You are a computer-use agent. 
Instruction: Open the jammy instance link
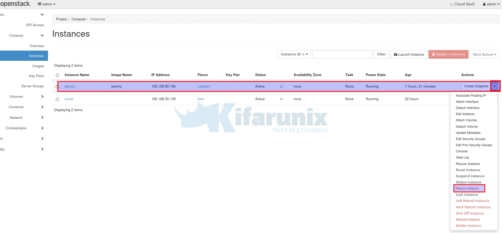pyautogui.click(x=70, y=87)
